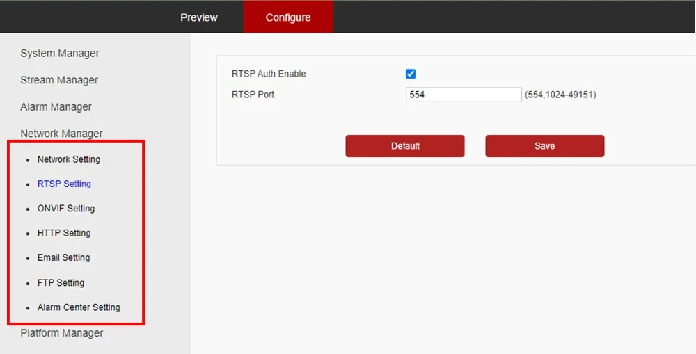This screenshot has height=354, width=696.
Task: Select the RTSP Setting sidebar item
Action: coord(64,184)
